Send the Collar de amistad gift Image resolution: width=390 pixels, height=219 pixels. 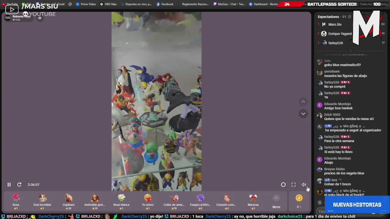pyautogui.click(x=174, y=201)
